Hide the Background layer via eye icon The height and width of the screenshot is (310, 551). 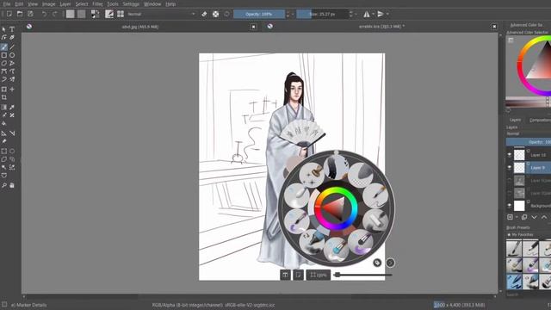coord(510,206)
